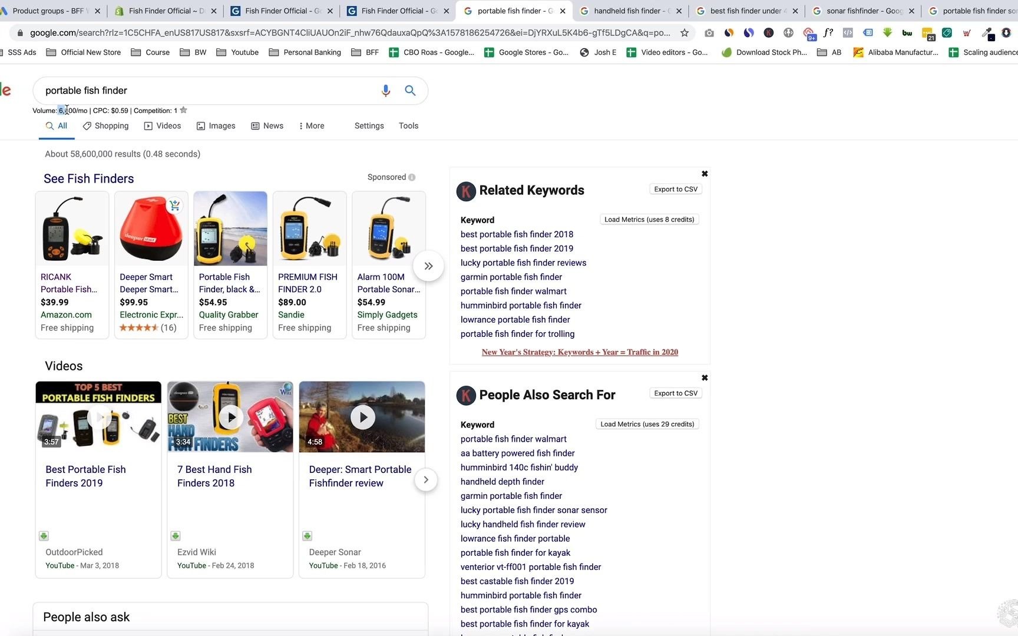Image resolution: width=1018 pixels, height=636 pixels.
Task: Open the Shopping results tab
Action: pos(105,126)
